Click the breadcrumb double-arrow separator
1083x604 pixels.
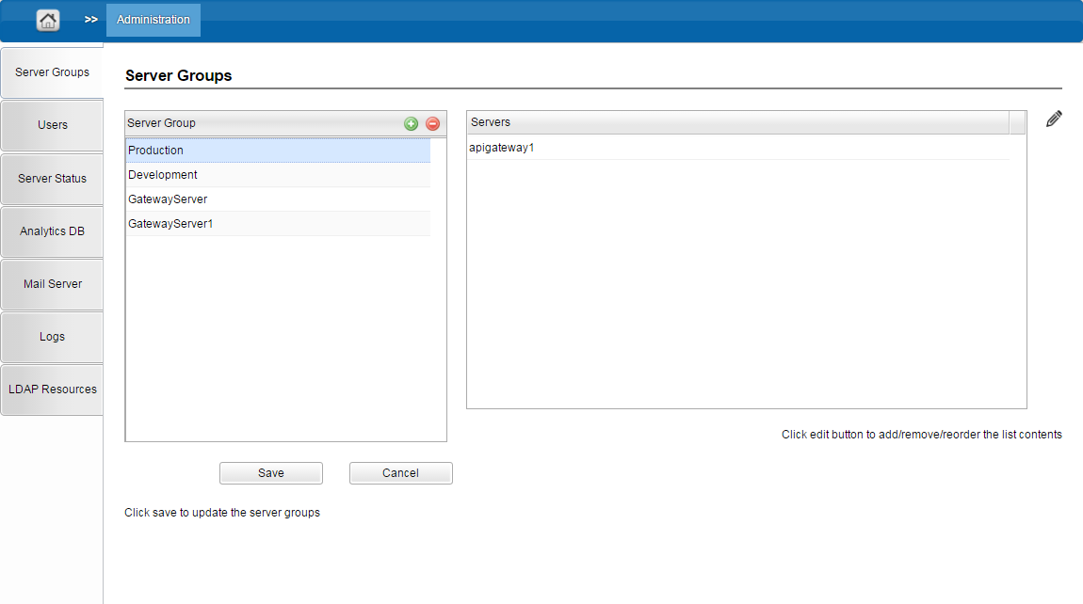coord(91,20)
